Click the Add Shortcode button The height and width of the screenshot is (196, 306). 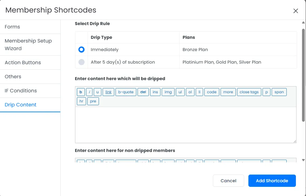(272, 180)
